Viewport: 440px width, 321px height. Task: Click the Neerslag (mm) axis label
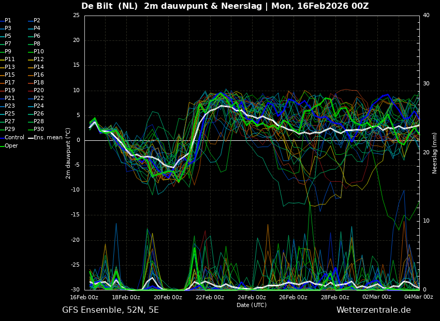point(435,153)
